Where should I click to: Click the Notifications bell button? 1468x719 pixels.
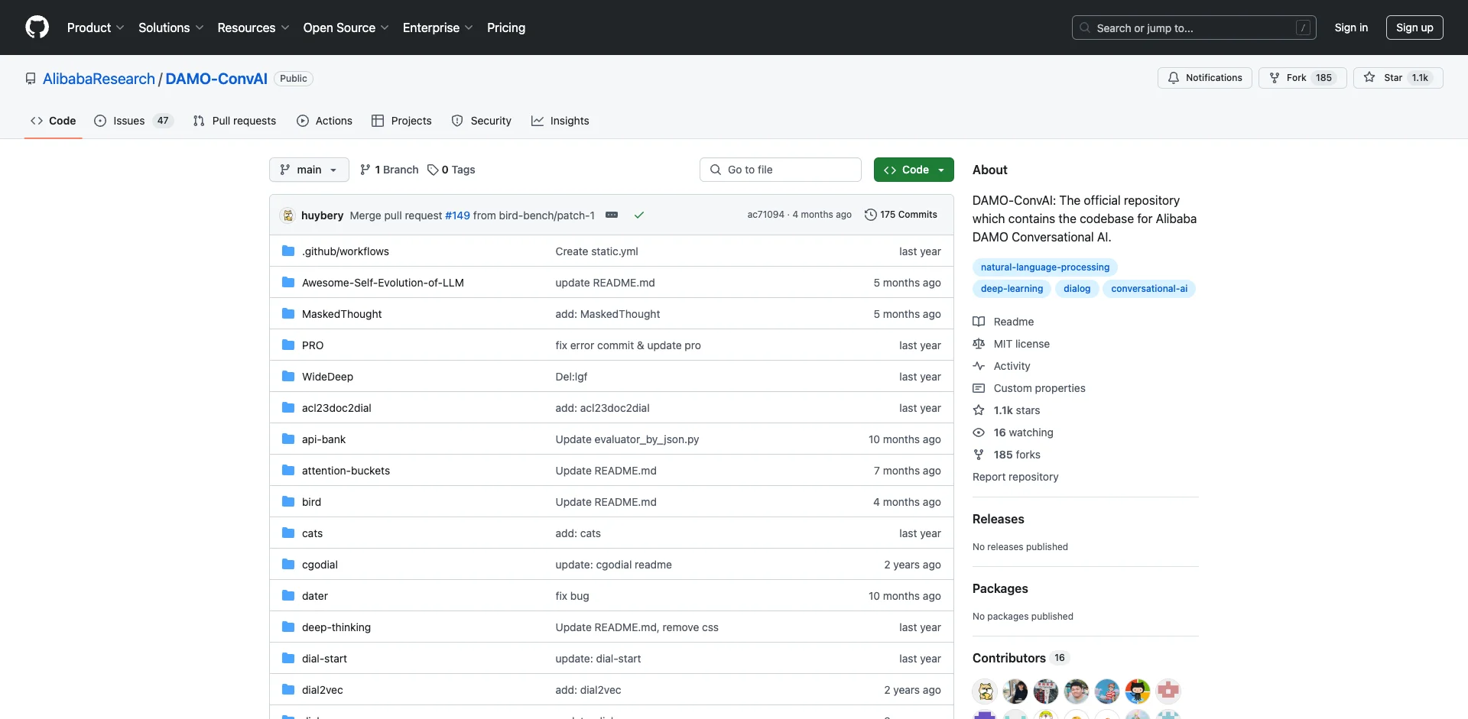click(x=1205, y=78)
